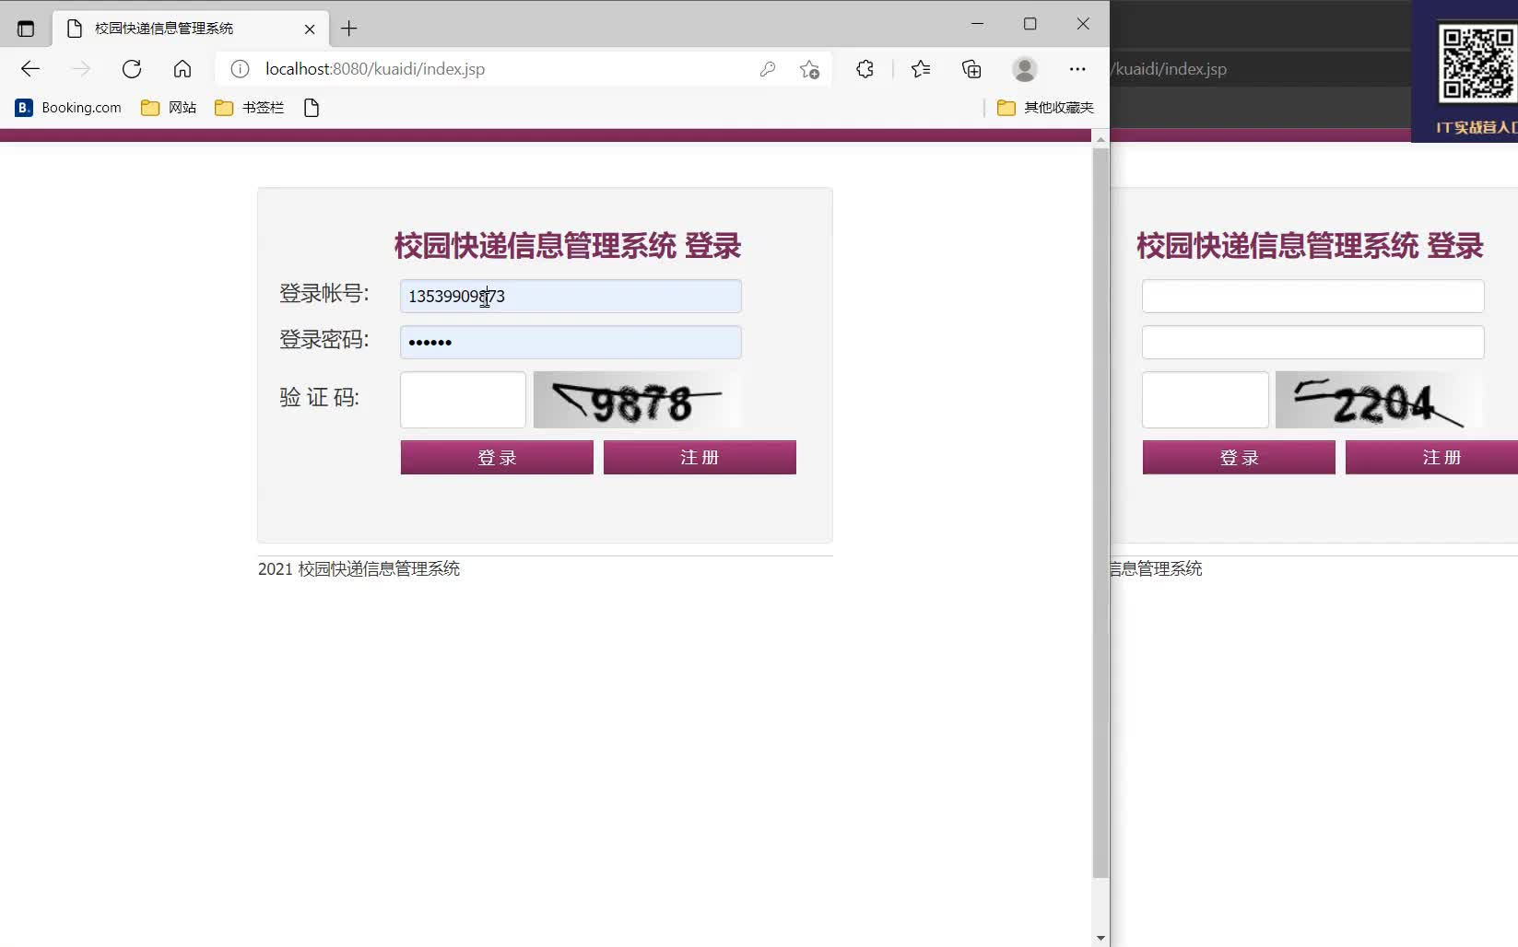
Task: Maximize the browser window
Action: pos(1030,24)
